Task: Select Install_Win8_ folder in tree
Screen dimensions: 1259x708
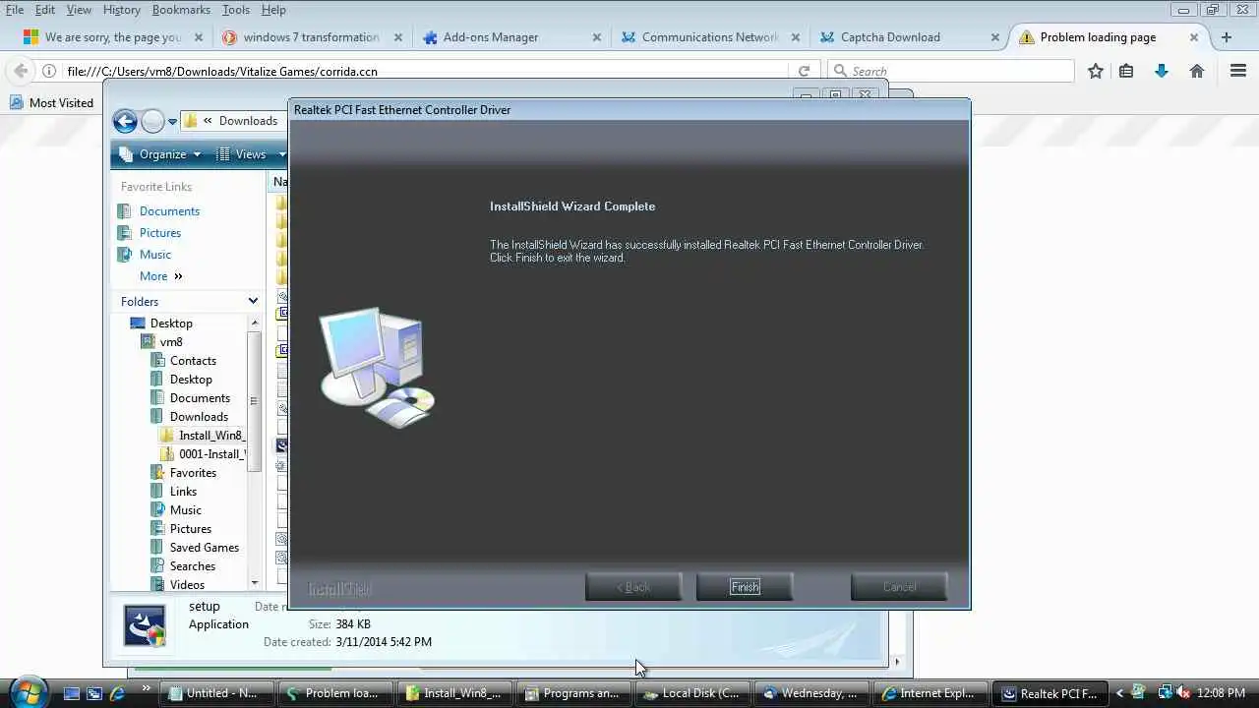Action: click(211, 436)
